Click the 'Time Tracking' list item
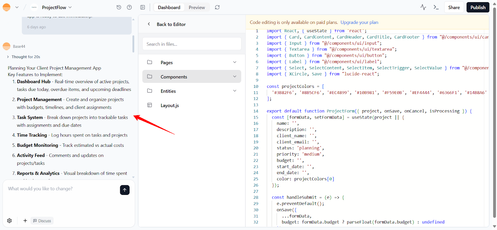The image size is (497, 230). (72, 135)
